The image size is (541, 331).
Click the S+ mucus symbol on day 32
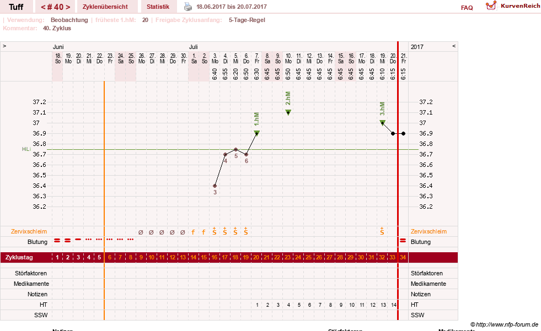click(x=382, y=231)
